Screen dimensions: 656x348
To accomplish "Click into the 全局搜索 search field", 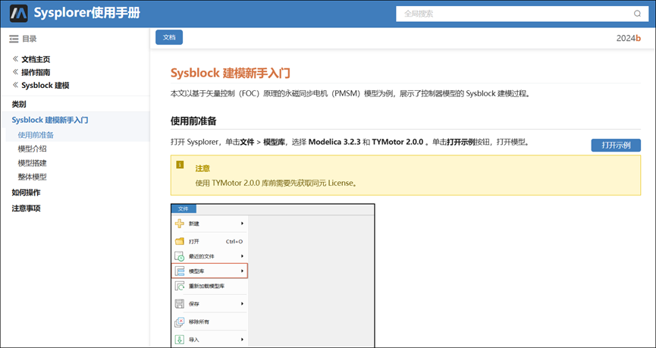I will (x=523, y=14).
